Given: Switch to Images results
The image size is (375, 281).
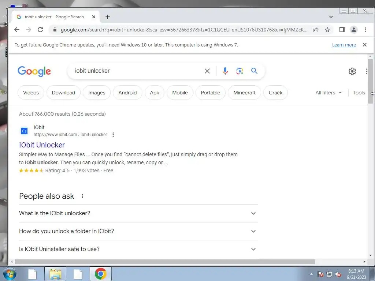Looking at the screenshot, I should click(x=97, y=93).
